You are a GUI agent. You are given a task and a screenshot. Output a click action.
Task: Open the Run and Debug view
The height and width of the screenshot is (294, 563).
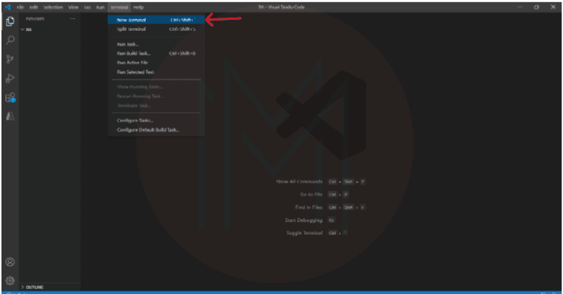coord(10,78)
